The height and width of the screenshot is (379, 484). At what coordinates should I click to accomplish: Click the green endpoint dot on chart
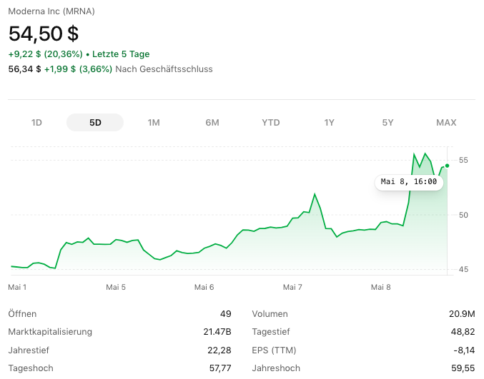point(447,166)
